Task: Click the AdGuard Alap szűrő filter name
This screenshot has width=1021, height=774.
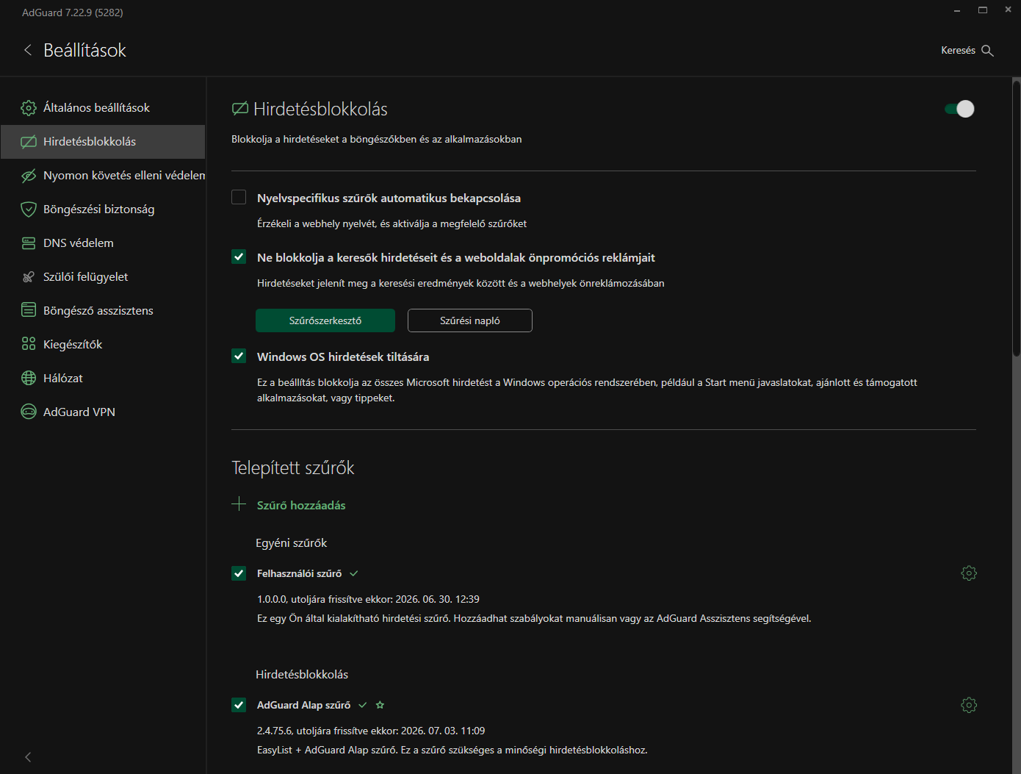Action: (303, 705)
